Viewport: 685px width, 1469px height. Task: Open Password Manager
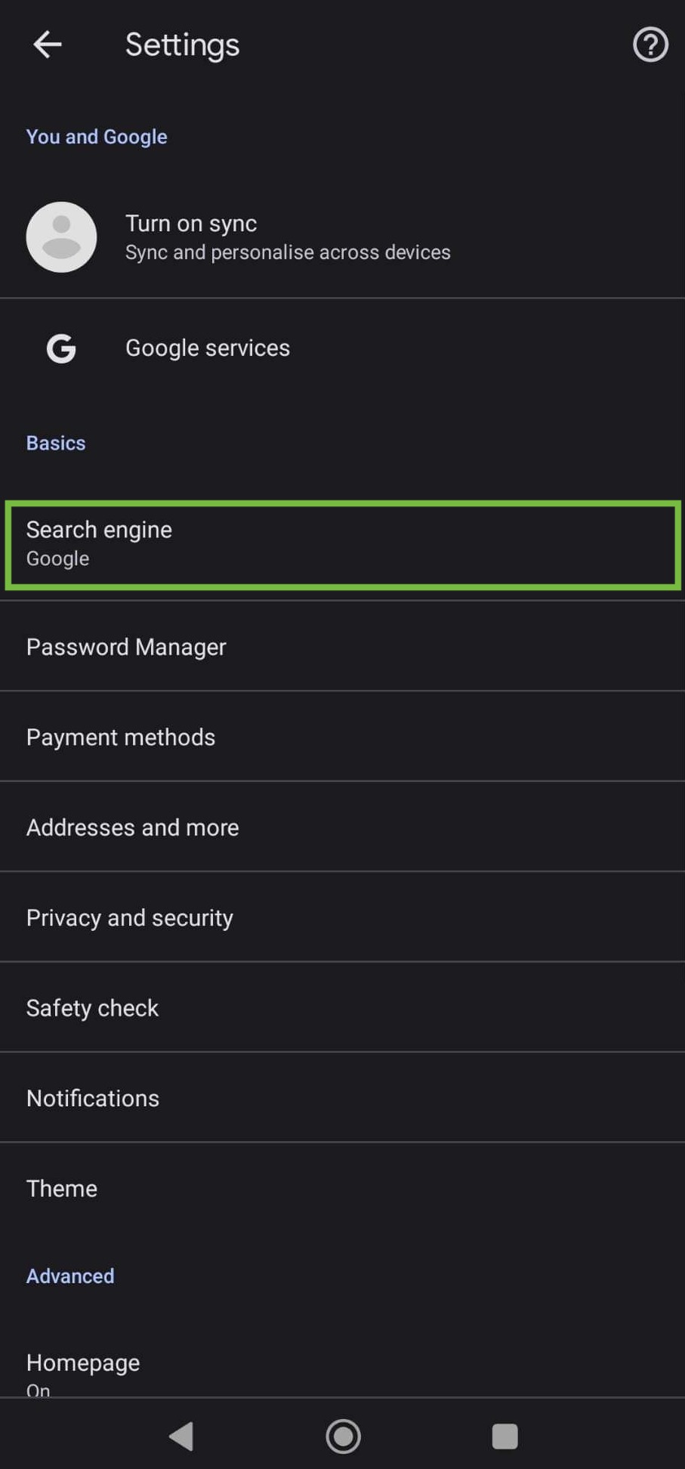click(126, 647)
